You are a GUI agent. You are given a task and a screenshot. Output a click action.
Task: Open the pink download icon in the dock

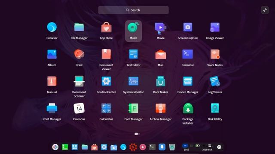[x=143, y=147]
